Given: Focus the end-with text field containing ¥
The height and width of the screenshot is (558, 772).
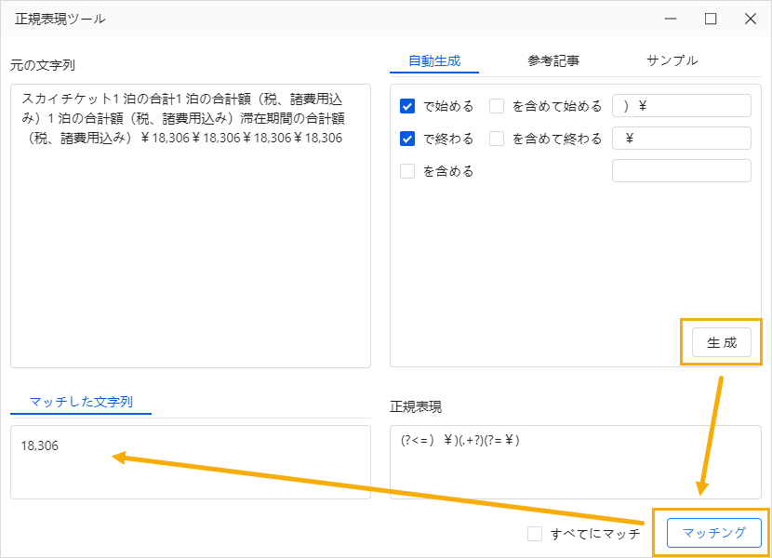Looking at the screenshot, I should point(682,139).
